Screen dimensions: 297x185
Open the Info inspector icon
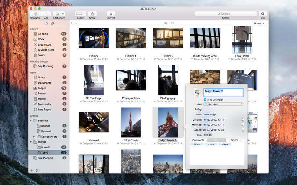263,14
